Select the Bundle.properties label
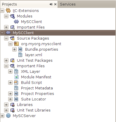Screen dimensions: 116x122 pos(41,49)
